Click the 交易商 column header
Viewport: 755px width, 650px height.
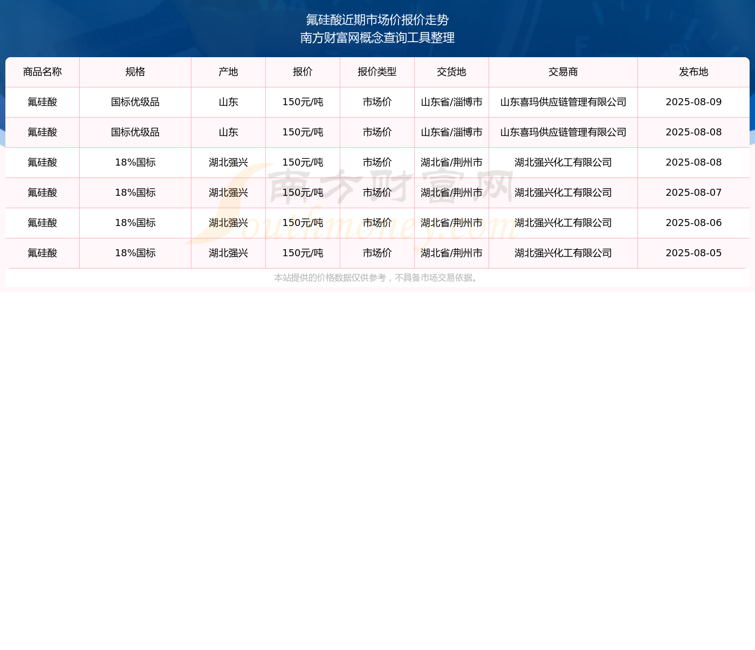click(x=564, y=72)
